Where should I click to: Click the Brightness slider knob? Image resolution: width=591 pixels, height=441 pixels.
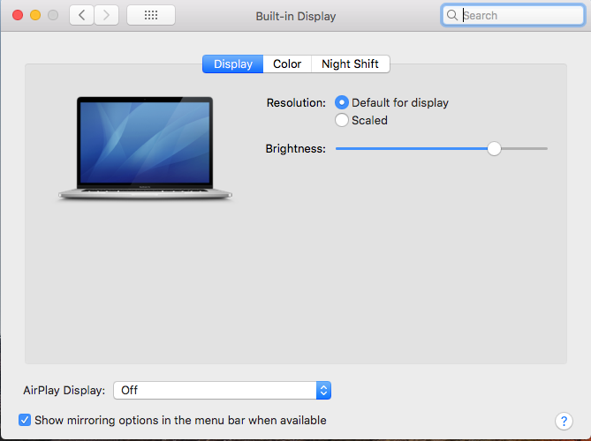pyautogui.click(x=494, y=148)
